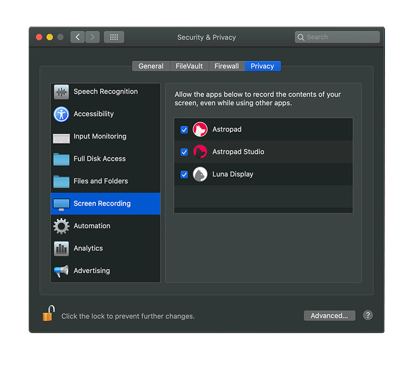Select Advertising label in the sidebar
Image resolution: width=411 pixels, height=365 pixels.
tap(92, 271)
